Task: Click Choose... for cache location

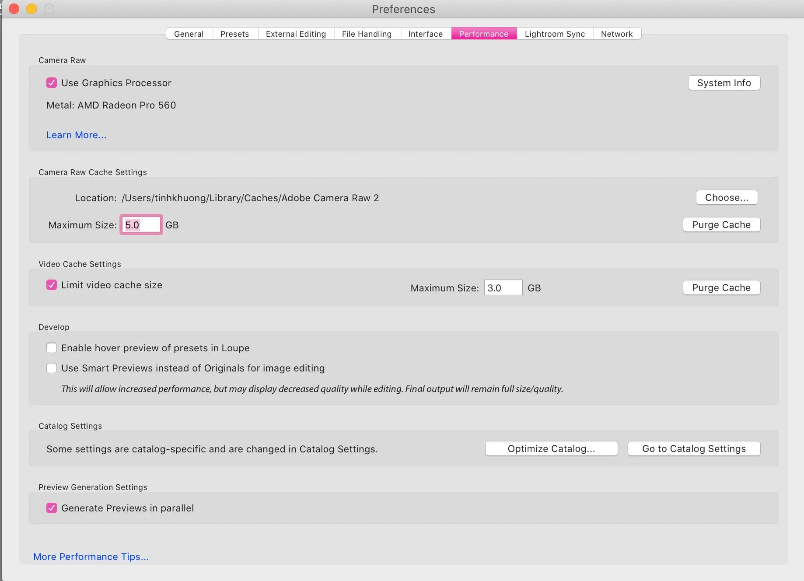Action: pyautogui.click(x=727, y=197)
